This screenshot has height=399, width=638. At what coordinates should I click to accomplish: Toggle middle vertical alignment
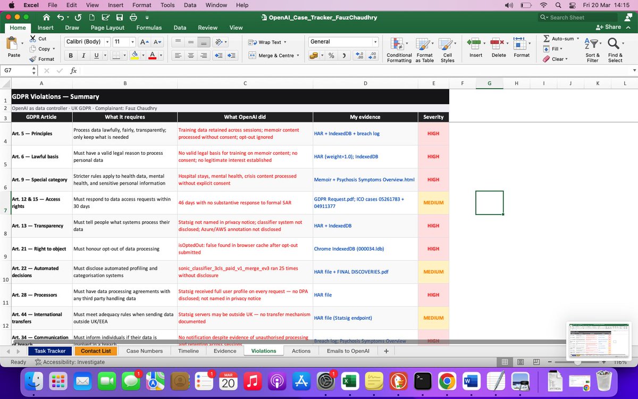click(x=191, y=42)
